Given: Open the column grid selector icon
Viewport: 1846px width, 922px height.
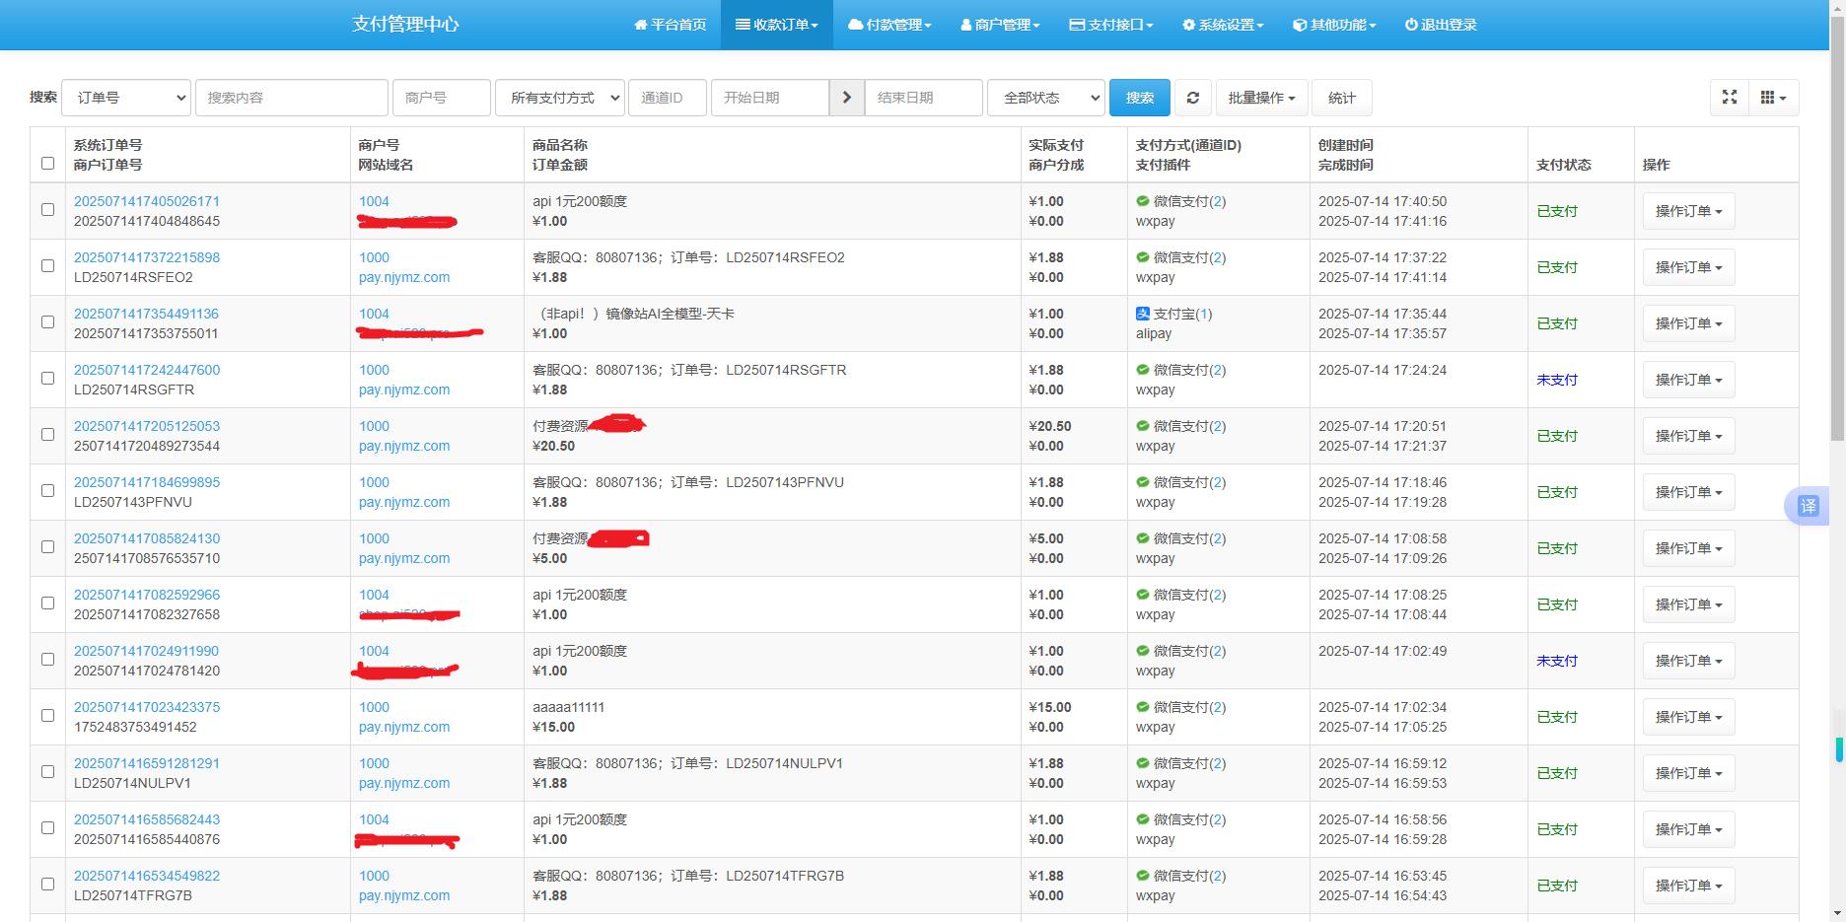Looking at the screenshot, I should click(x=1773, y=98).
